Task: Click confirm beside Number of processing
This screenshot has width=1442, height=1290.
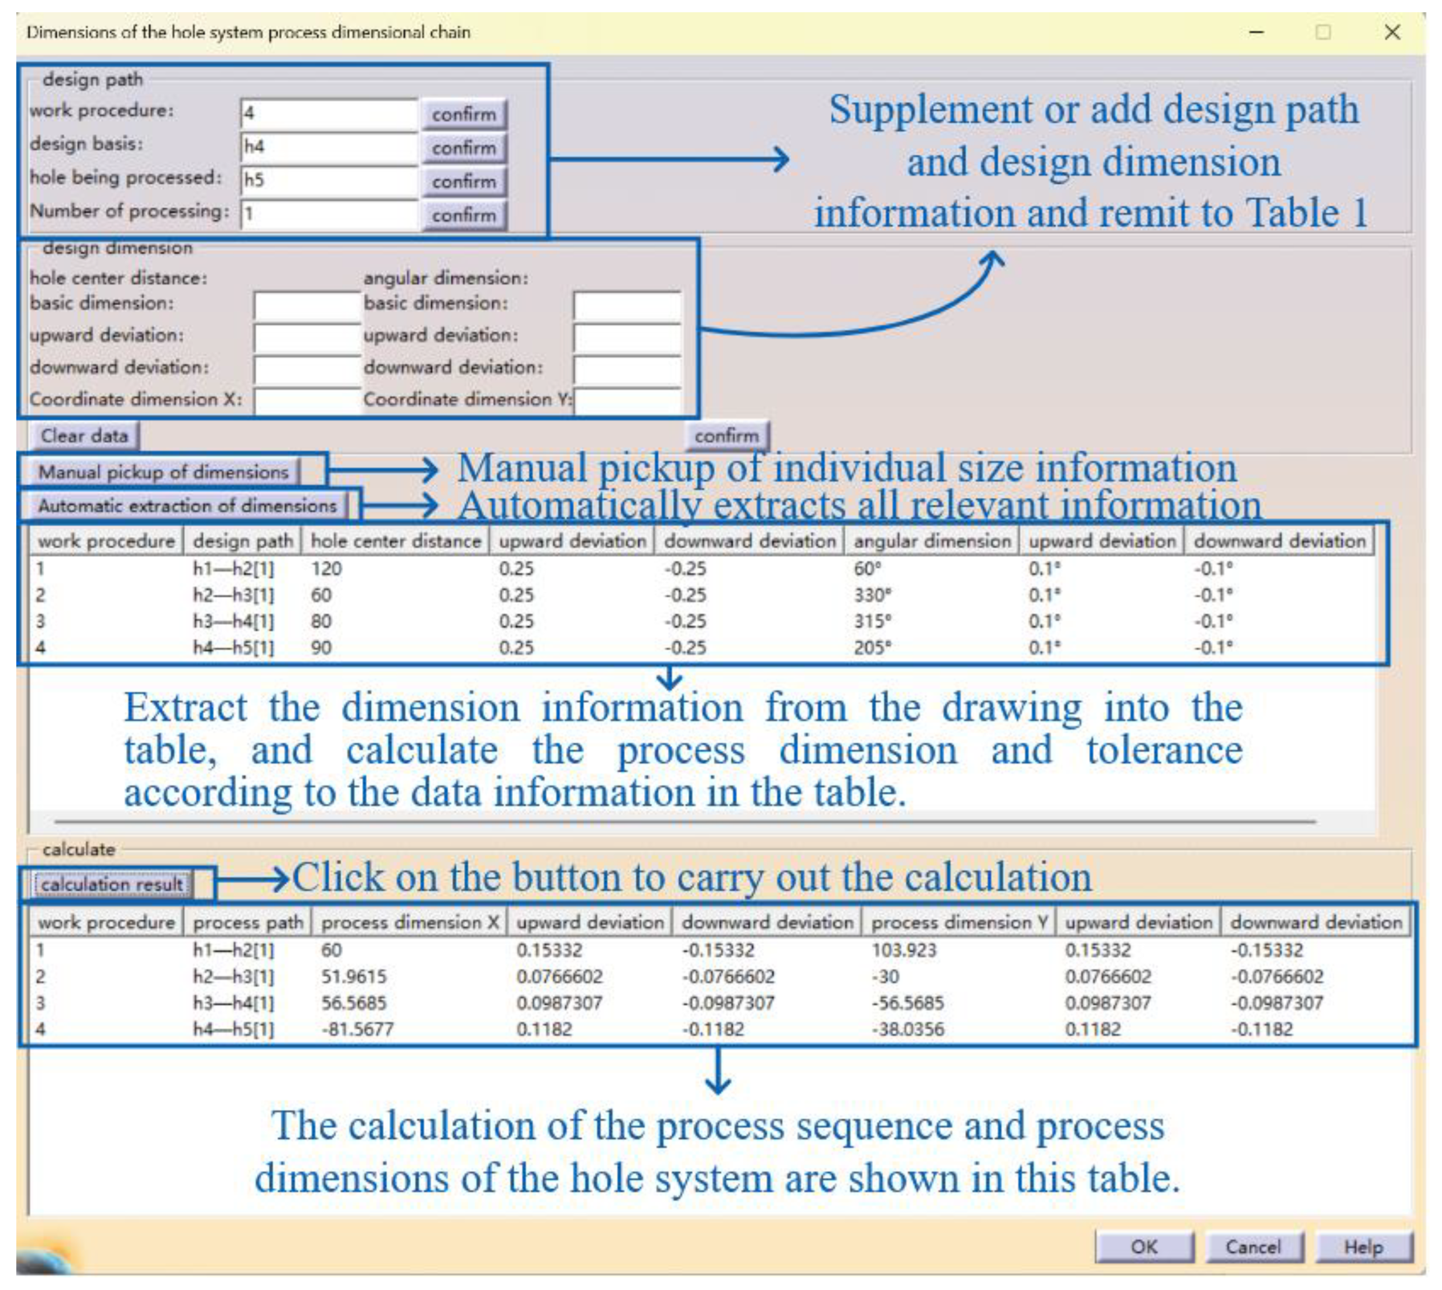Action: tap(463, 216)
